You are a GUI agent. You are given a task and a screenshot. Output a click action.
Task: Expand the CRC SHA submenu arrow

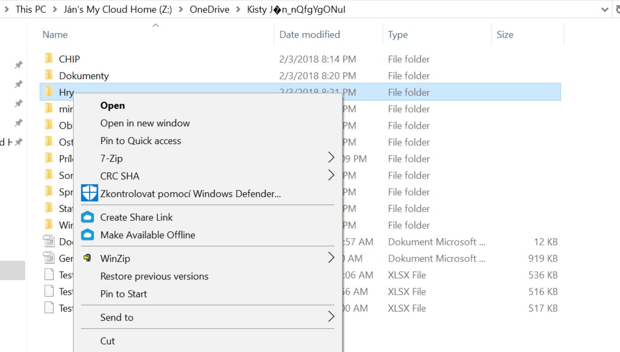(x=331, y=175)
